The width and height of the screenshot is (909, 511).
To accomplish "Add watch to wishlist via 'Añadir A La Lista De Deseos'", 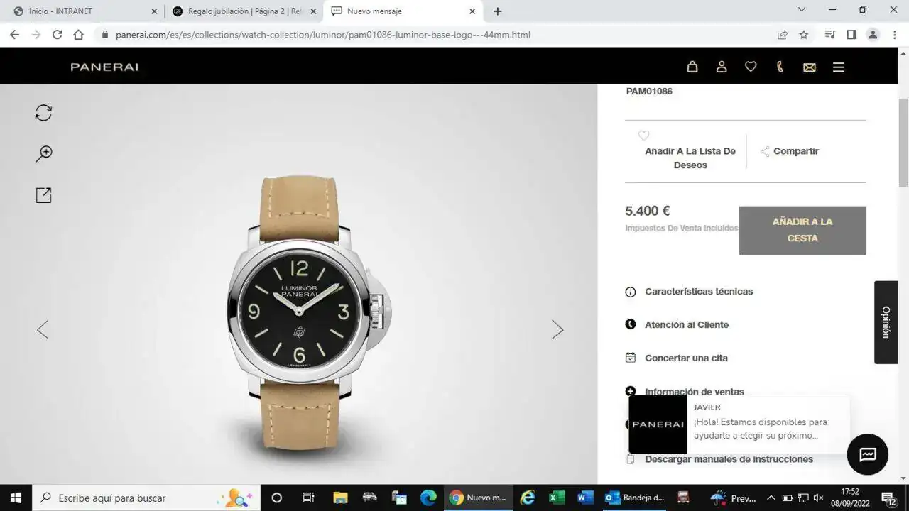I will point(690,158).
